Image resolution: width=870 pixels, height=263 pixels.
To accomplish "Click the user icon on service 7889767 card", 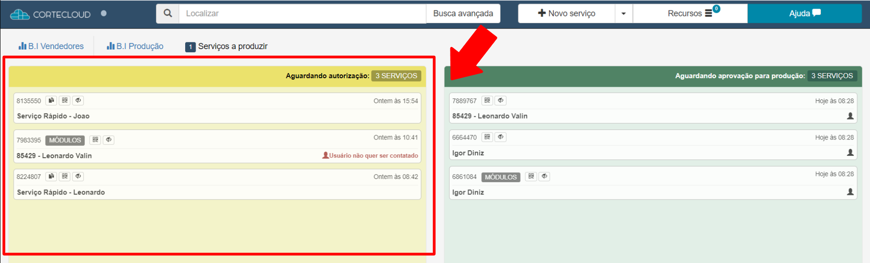I will 850,116.
